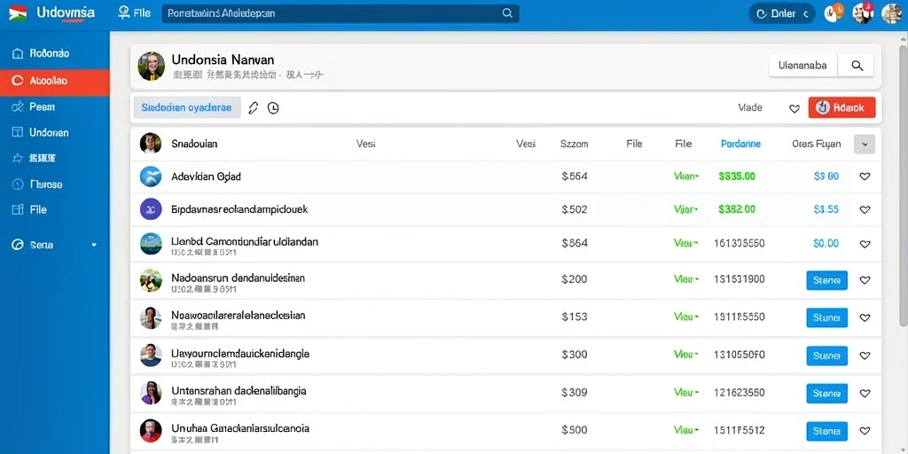Open the flag logo at top left
Viewport: 908px width, 454px height.
click(x=18, y=12)
